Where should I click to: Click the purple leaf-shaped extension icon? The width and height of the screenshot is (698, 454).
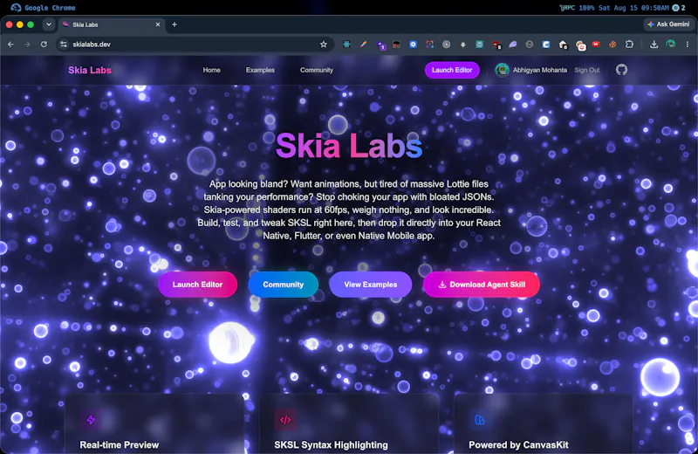(x=513, y=45)
